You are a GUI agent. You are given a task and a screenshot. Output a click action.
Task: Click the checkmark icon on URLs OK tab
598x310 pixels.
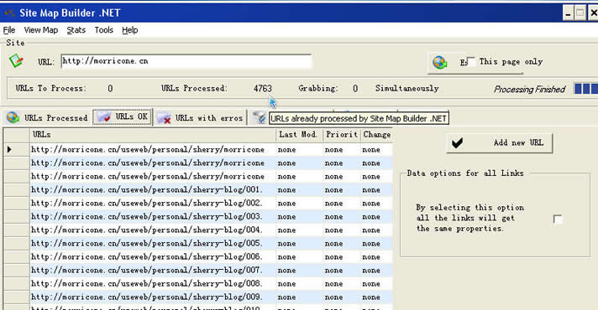104,116
